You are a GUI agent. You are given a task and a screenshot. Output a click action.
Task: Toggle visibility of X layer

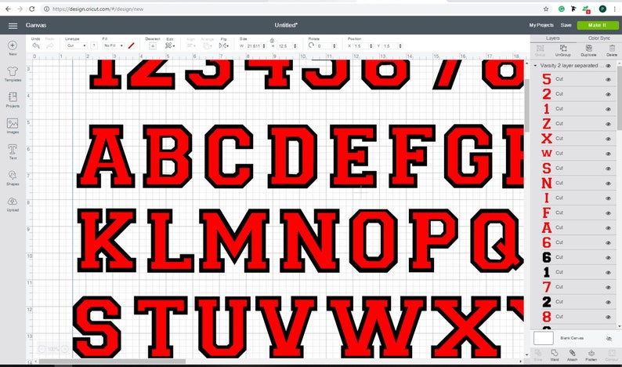[608, 139]
